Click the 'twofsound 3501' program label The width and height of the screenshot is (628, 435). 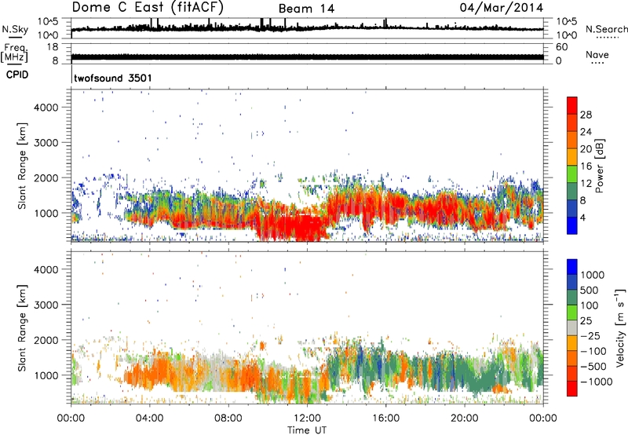(x=113, y=78)
